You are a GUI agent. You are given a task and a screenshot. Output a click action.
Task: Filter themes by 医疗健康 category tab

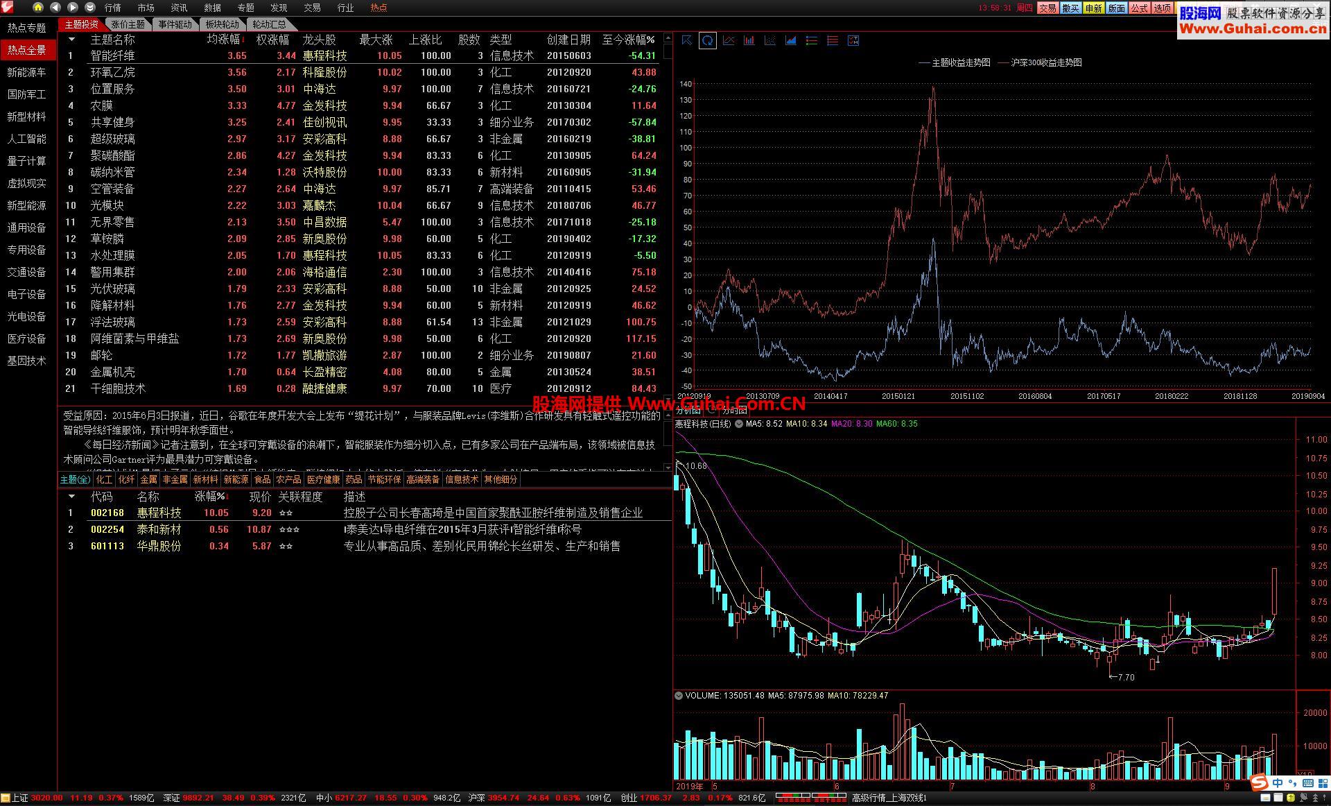tap(324, 479)
